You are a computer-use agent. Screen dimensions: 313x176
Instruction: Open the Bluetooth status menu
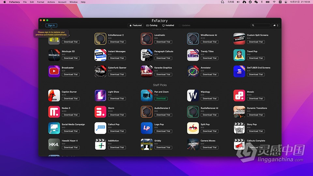click(x=262, y=2)
